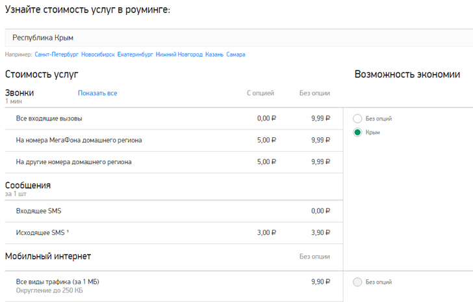Click the Казань example link
This screenshot has width=473, height=302.
coord(214,55)
